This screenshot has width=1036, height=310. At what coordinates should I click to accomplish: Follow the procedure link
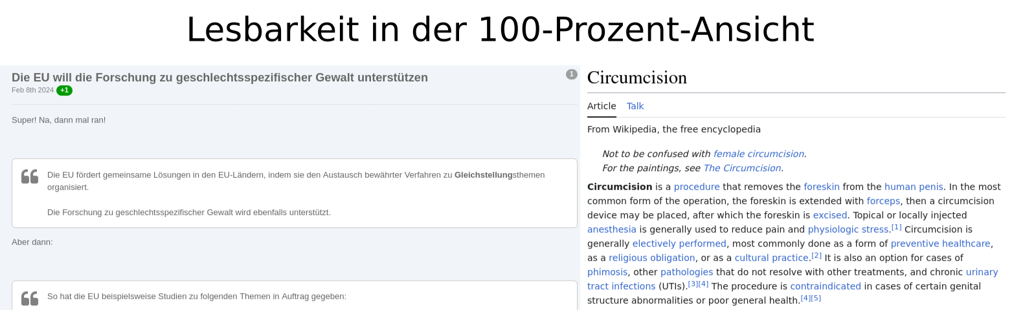(x=697, y=187)
